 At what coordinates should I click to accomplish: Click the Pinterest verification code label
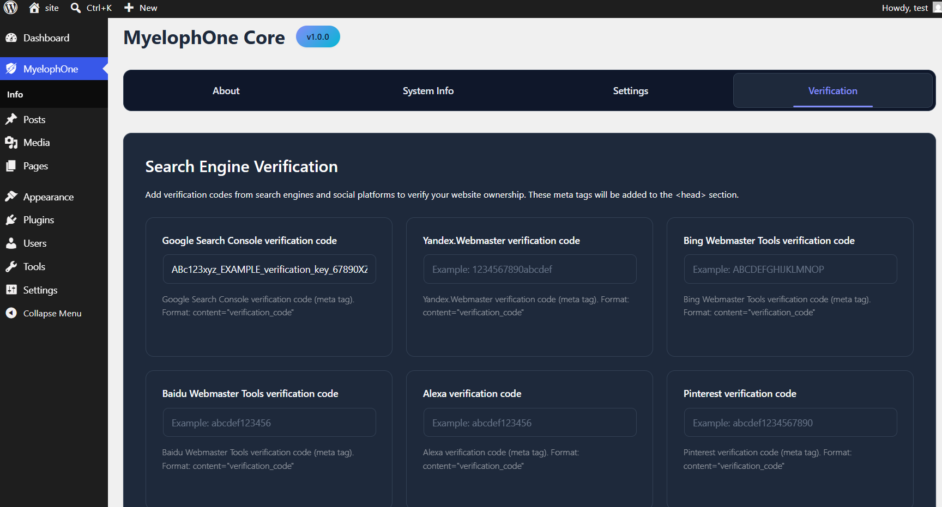pos(740,394)
